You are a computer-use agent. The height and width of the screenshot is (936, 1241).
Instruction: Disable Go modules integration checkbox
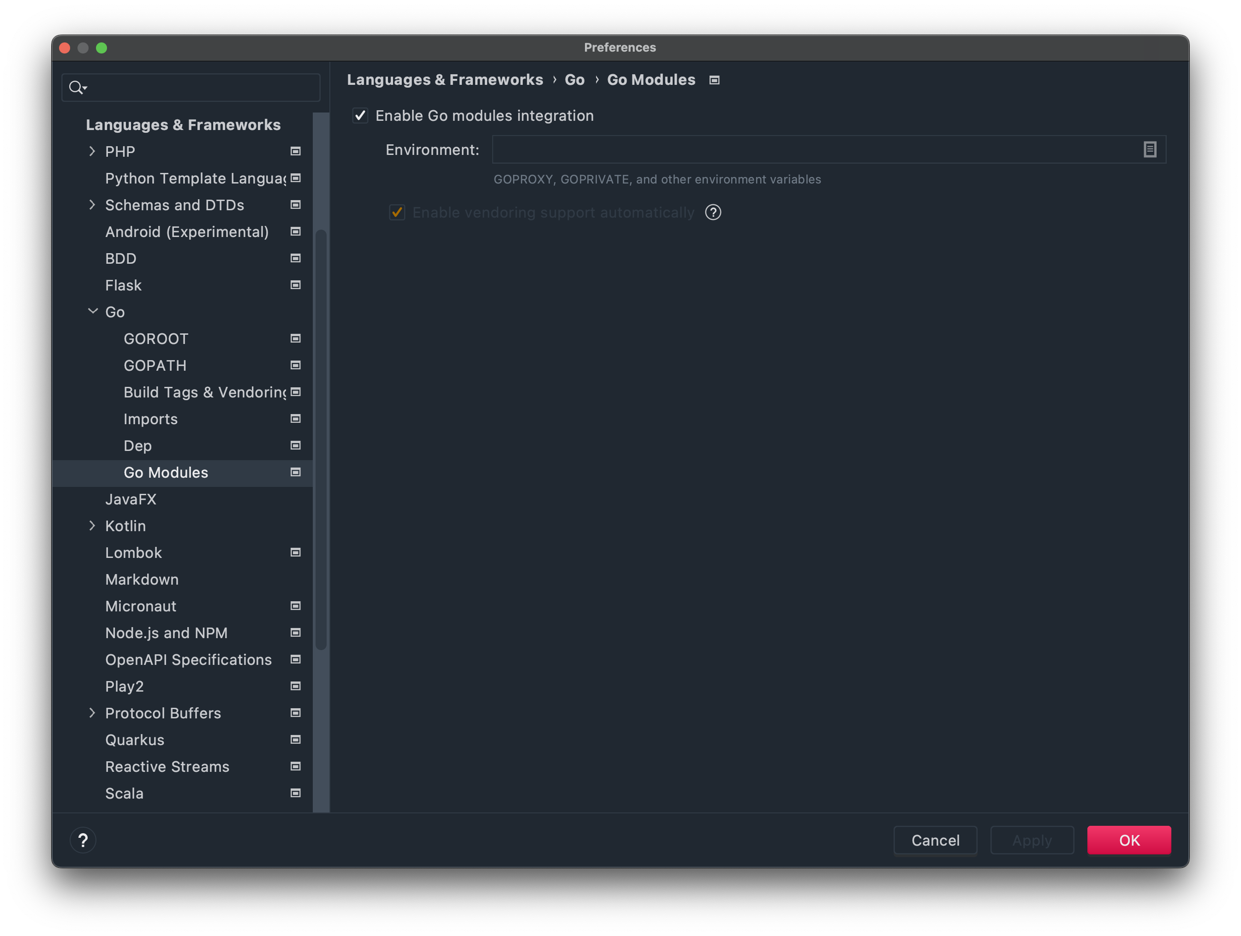click(x=360, y=116)
